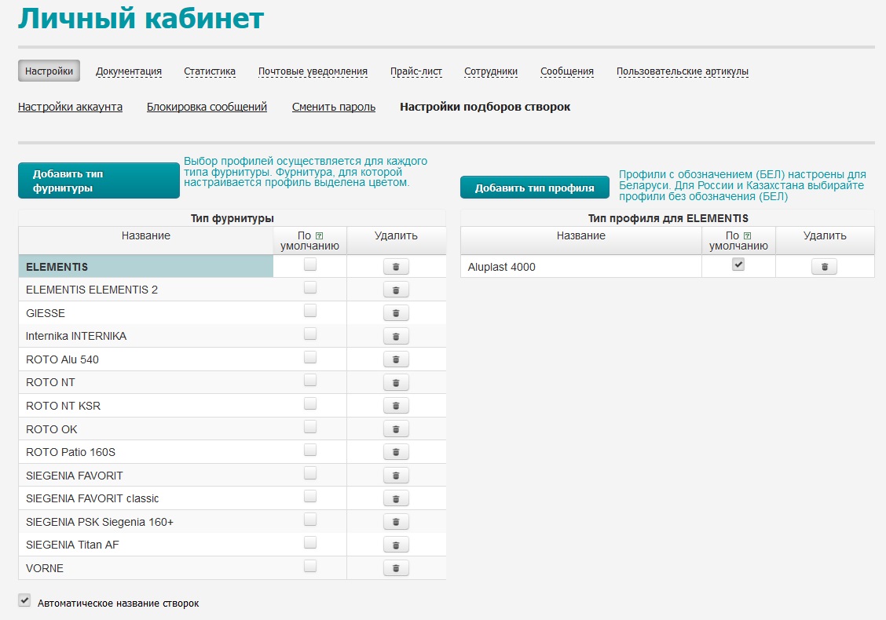Uncheck default for Aluplast 4000

pyautogui.click(x=738, y=265)
